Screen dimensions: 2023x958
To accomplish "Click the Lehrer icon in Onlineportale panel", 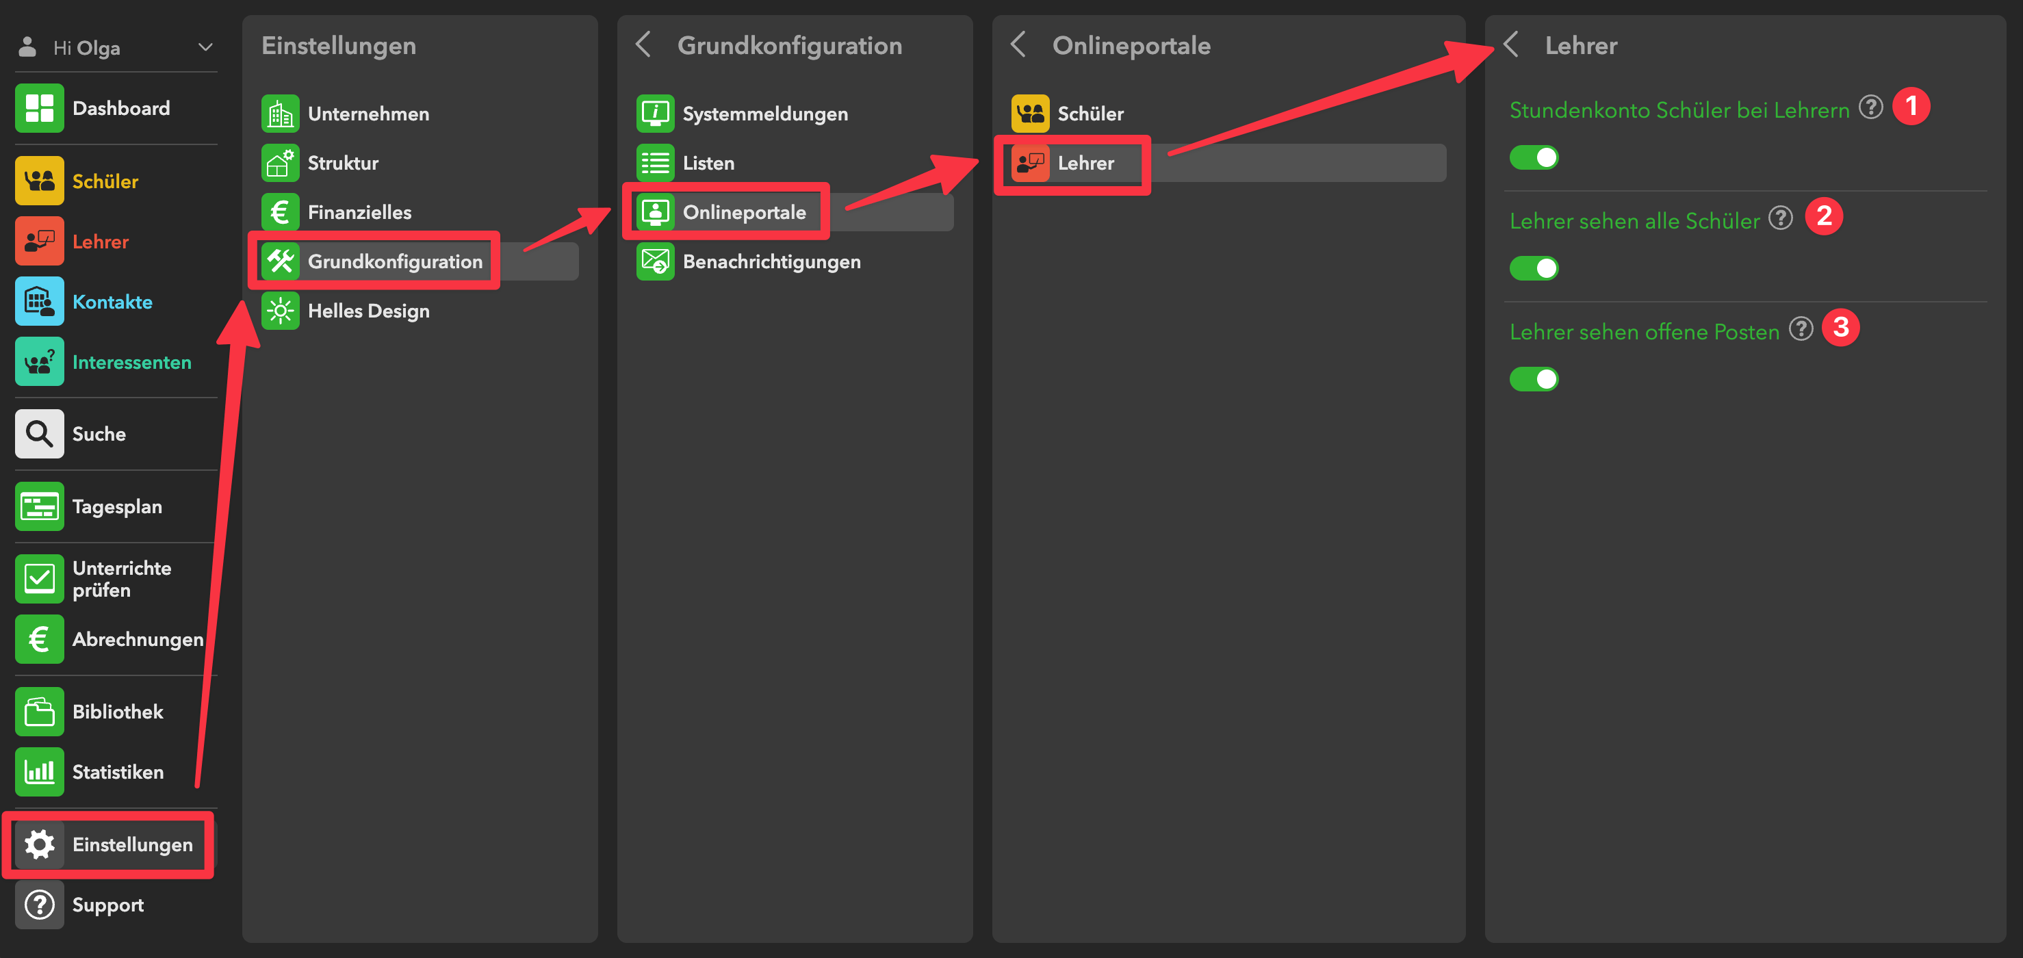I will pyautogui.click(x=1031, y=164).
